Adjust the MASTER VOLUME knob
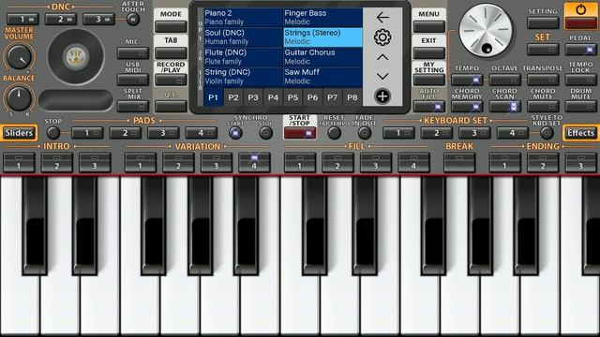 pos(19,56)
